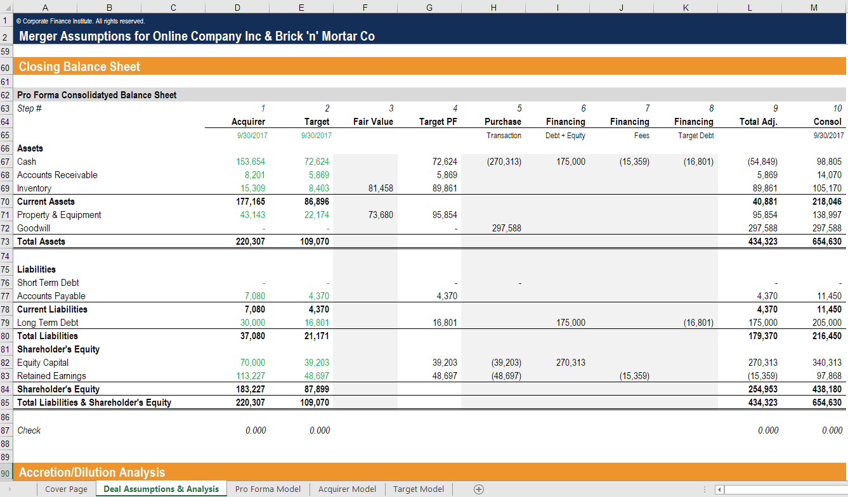This screenshot has width=848, height=497.
Task: Click the Deal Assumptions & Analysis tab
Action: 160,489
